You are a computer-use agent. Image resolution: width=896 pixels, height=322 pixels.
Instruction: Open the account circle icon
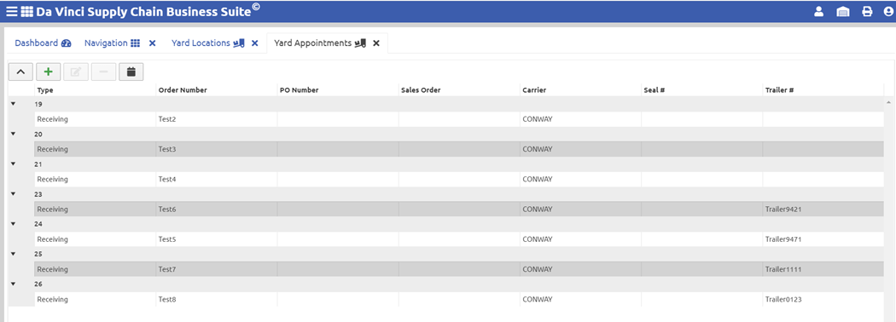pos(887,11)
